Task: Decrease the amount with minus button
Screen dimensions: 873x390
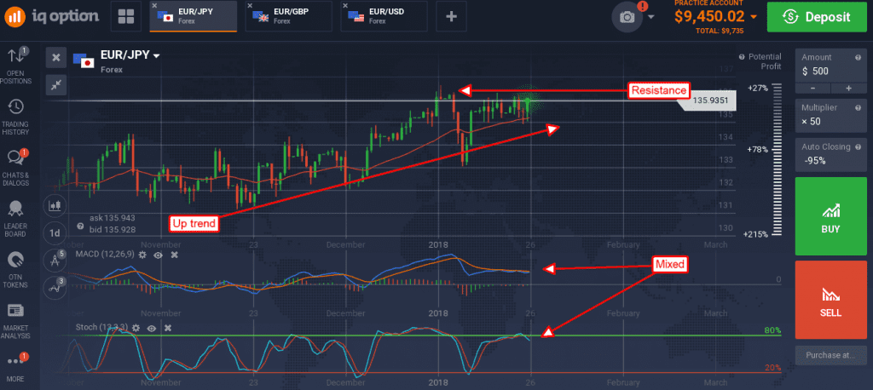Action: click(x=812, y=88)
